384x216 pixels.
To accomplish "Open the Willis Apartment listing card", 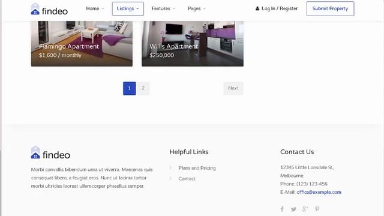I will 193,44.
